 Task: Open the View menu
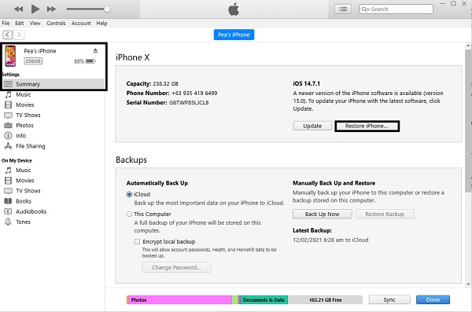point(35,23)
